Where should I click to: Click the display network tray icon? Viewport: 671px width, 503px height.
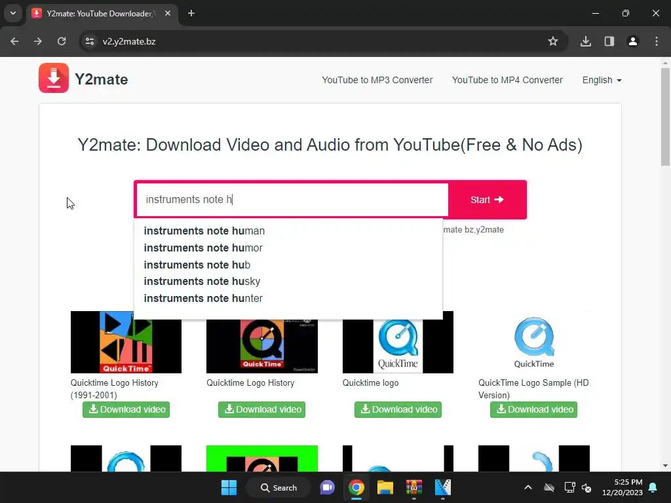tap(569, 487)
